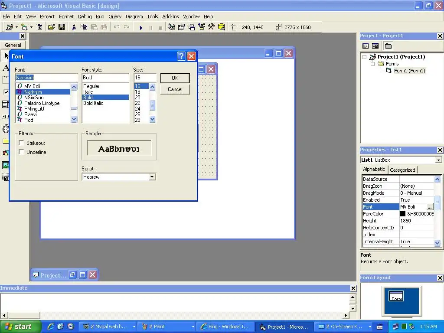
Task: Confirm the Font dialog with OK
Action: tap(175, 78)
